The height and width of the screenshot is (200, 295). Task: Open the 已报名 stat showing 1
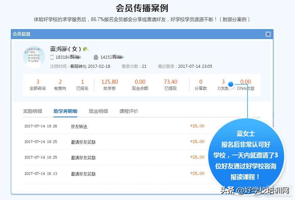[82, 84]
